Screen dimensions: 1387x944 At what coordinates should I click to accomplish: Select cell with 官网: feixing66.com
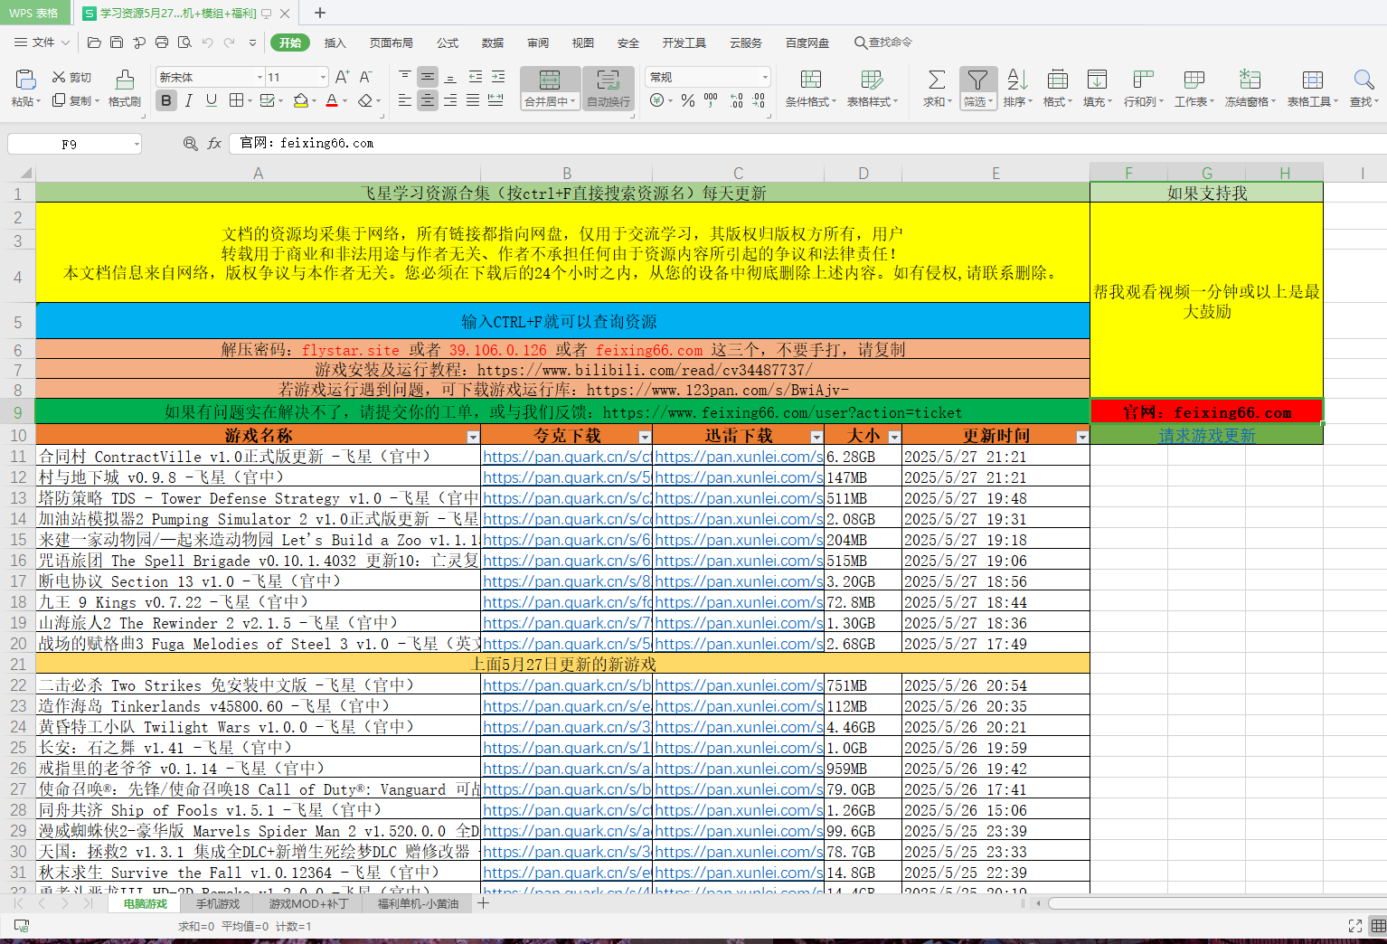(1207, 412)
